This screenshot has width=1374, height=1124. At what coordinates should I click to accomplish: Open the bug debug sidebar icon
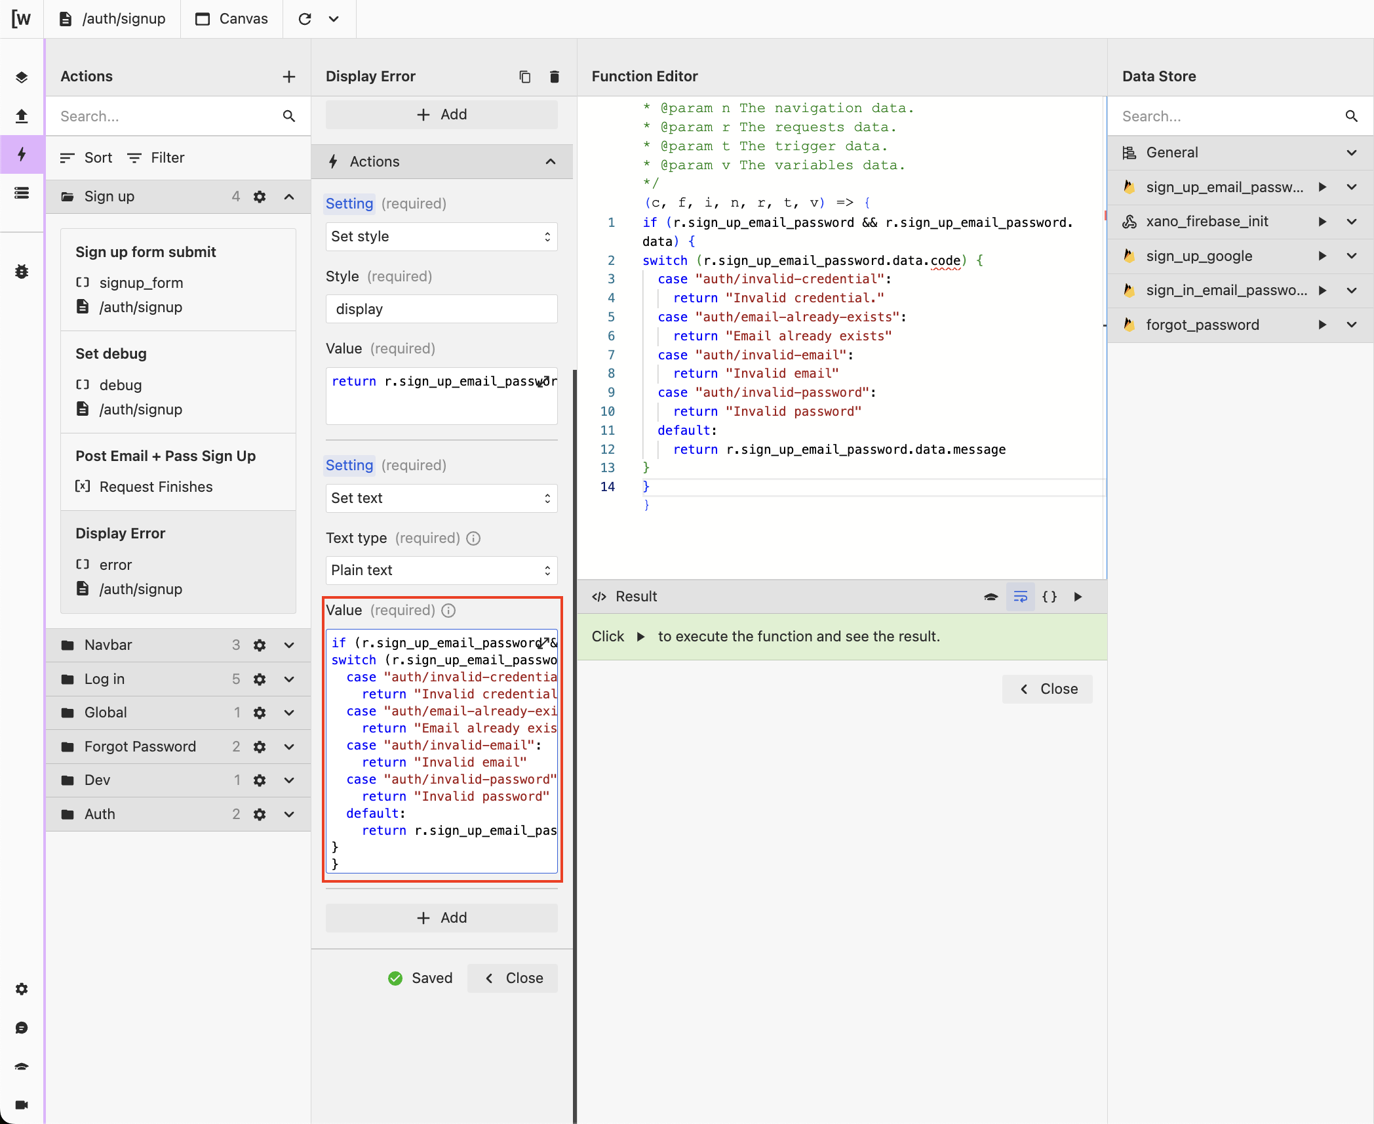22,271
